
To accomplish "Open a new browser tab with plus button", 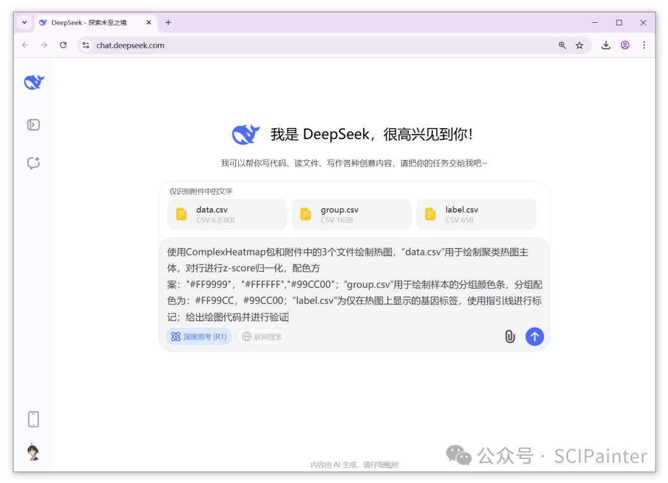I will [168, 23].
